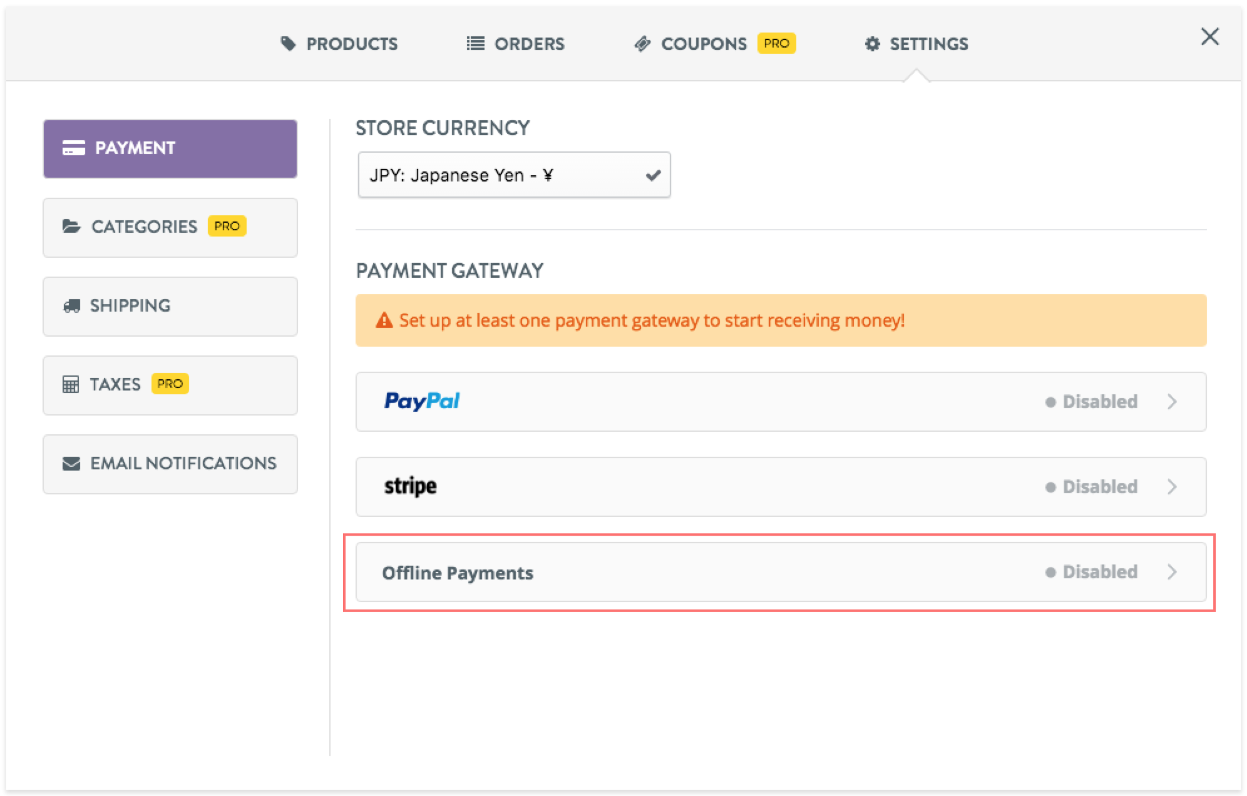Switch to the Settings tab
This screenshot has width=1247, height=796.
pos(916,43)
